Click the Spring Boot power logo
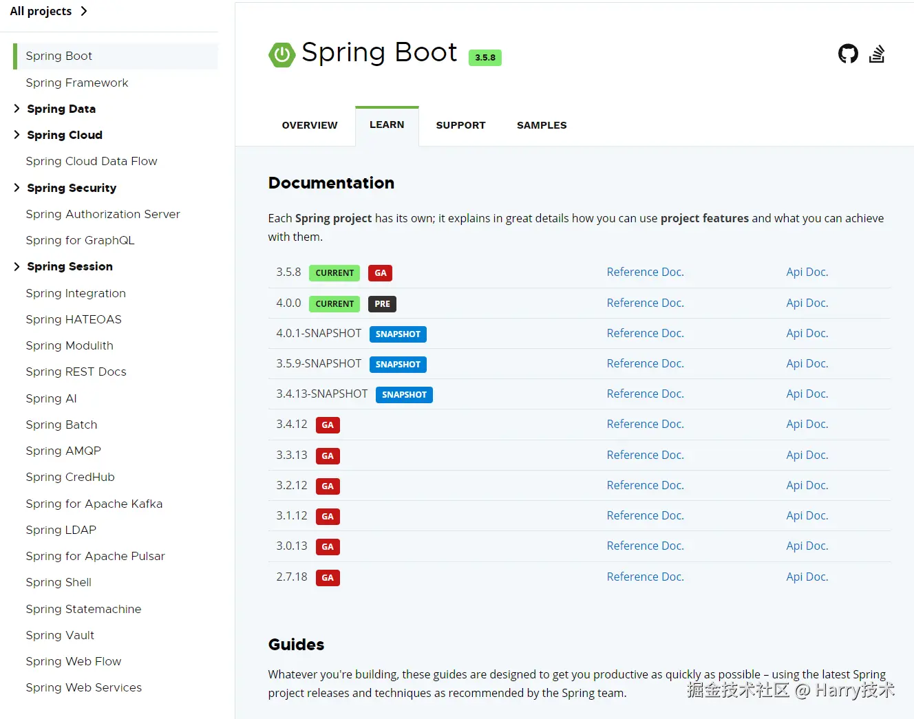Screen dimensions: 914x719 (281, 54)
